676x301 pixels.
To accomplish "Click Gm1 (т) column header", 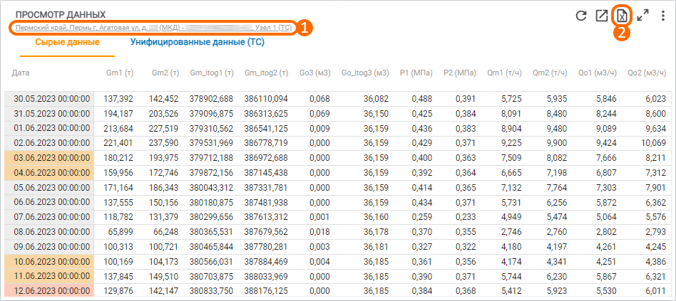I will click(x=119, y=73).
